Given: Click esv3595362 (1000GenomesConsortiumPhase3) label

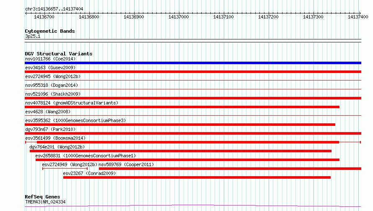Looking at the screenshot, I should [x=75, y=120].
